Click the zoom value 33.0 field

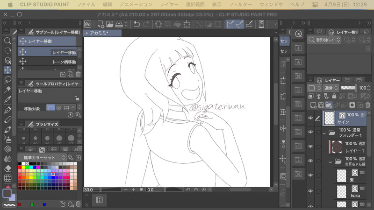coord(91,189)
